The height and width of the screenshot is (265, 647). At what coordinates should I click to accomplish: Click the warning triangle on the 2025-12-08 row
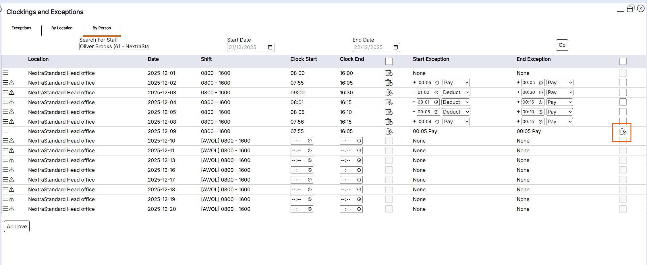point(11,122)
